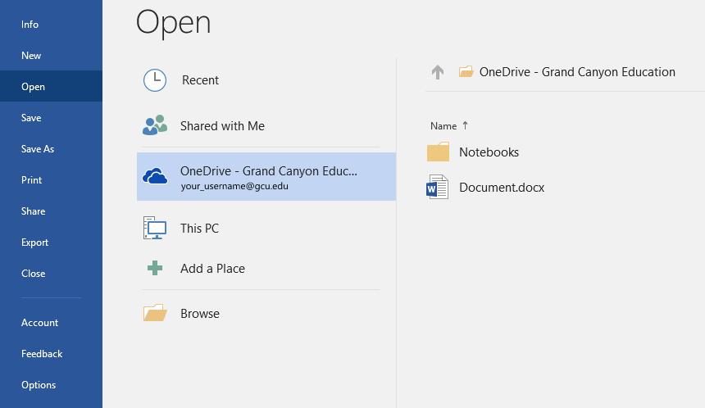This screenshot has width=705, height=408.
Task: Click the Browse folder icon
Action: 155,313
